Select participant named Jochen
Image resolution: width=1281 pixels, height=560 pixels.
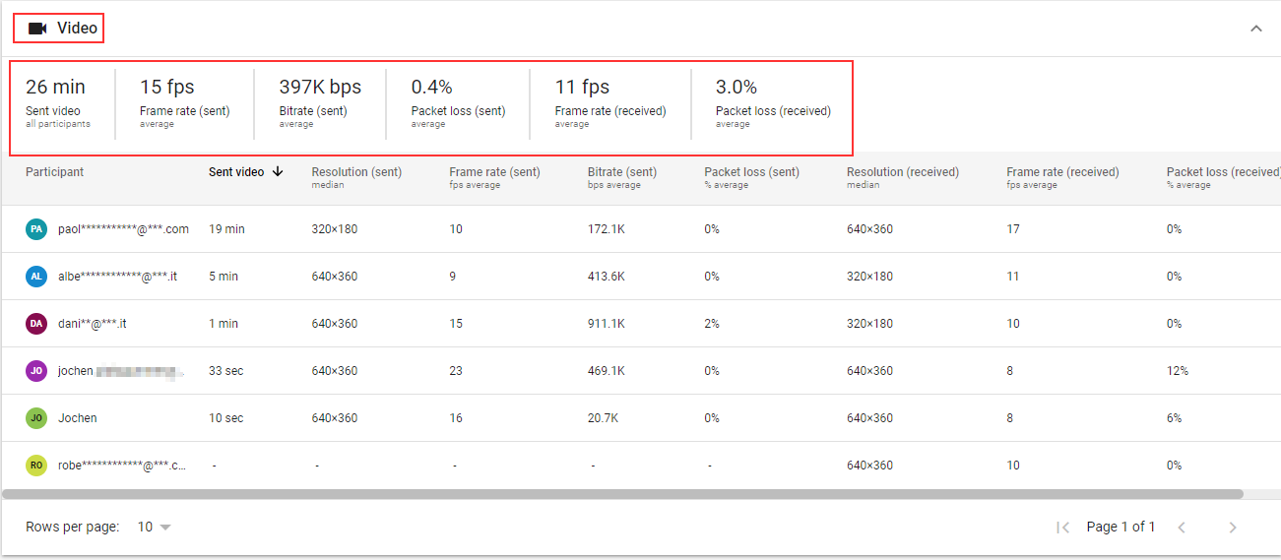click(78, 418)
